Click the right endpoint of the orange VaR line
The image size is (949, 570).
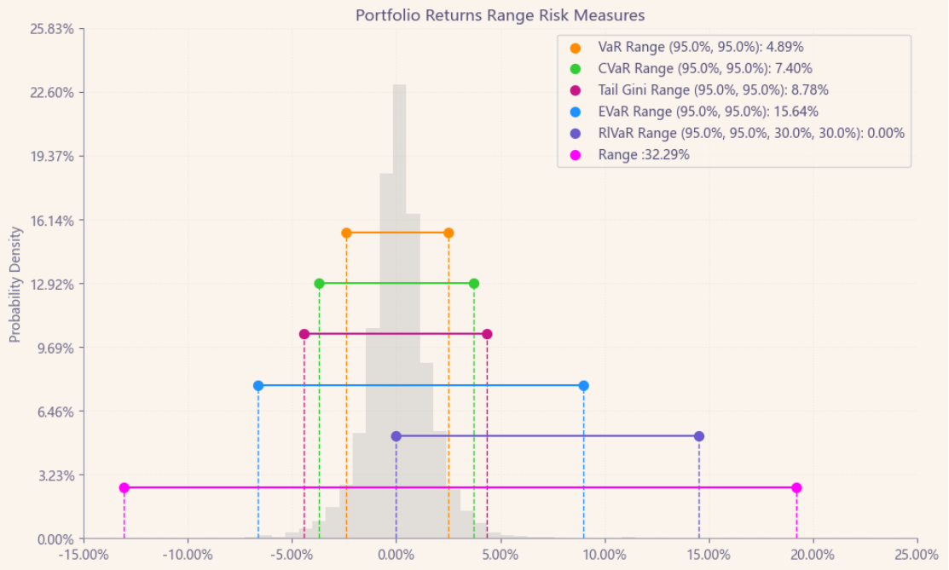tap(448, 233)
